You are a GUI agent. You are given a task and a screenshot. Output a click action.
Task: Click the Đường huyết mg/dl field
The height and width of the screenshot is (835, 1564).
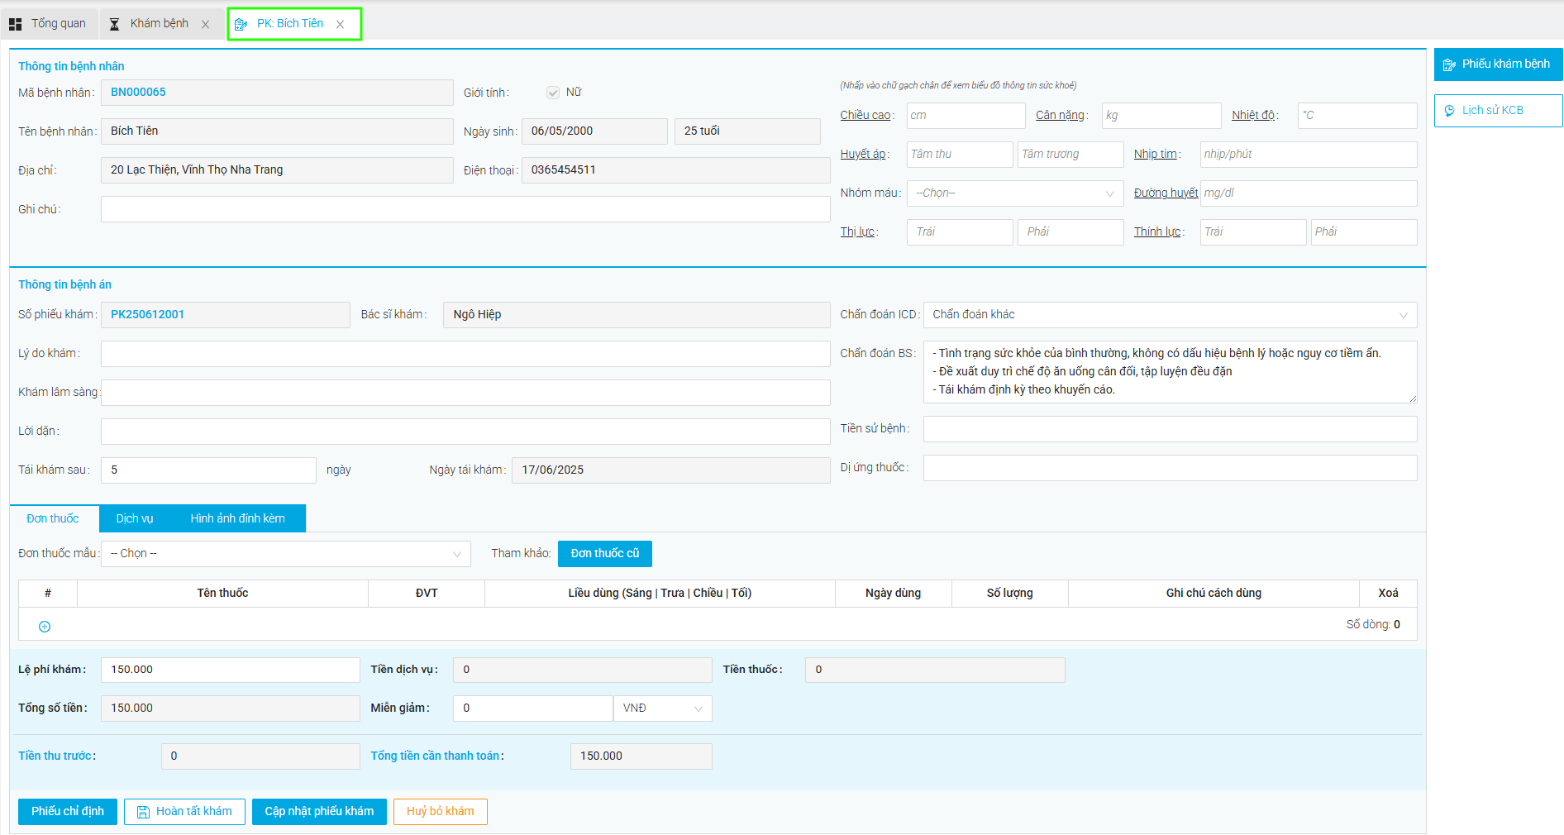point(1309,193)
